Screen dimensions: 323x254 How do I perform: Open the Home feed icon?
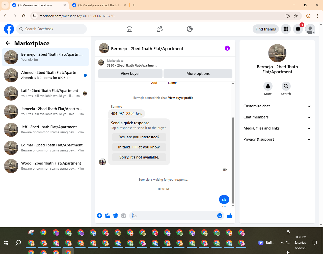point(129,29)
